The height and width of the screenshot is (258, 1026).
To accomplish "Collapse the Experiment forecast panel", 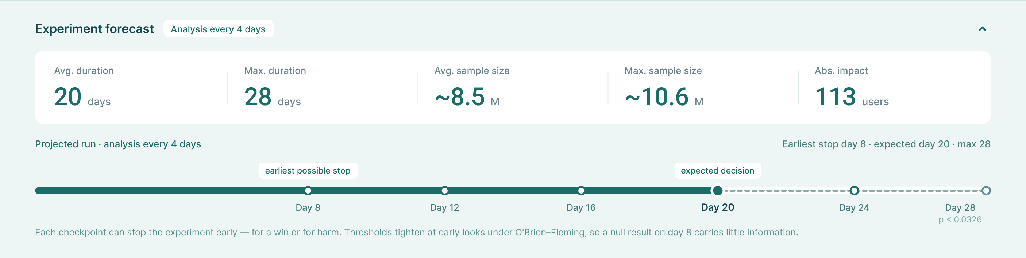I will click(x=982, y=29).
